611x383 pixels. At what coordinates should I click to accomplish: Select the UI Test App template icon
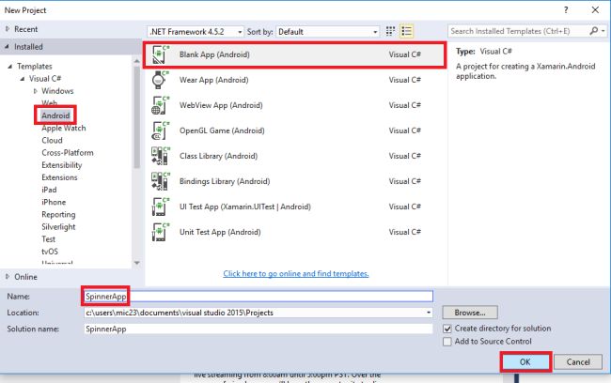[x=161, y=207]
